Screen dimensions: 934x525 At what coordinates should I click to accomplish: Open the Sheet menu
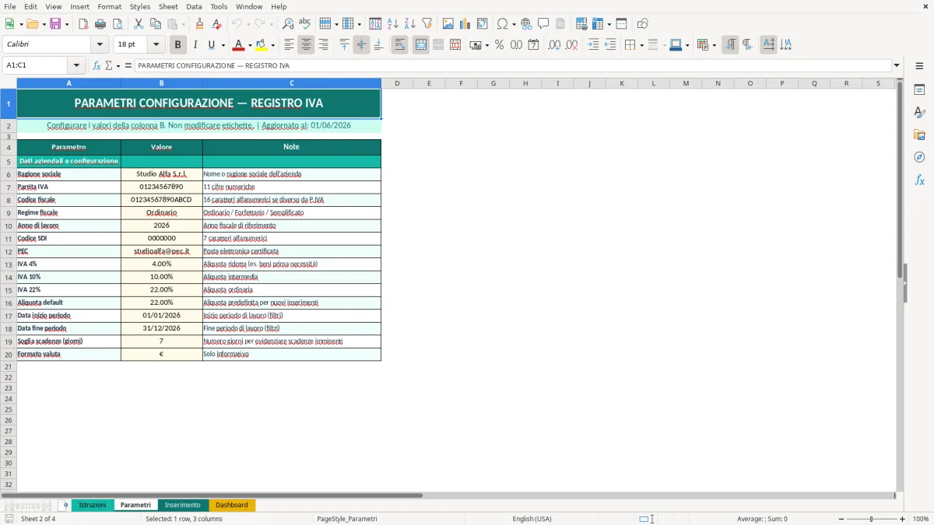click(168, 6)
